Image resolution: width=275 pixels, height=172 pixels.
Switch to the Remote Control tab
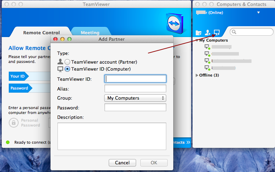41,33
